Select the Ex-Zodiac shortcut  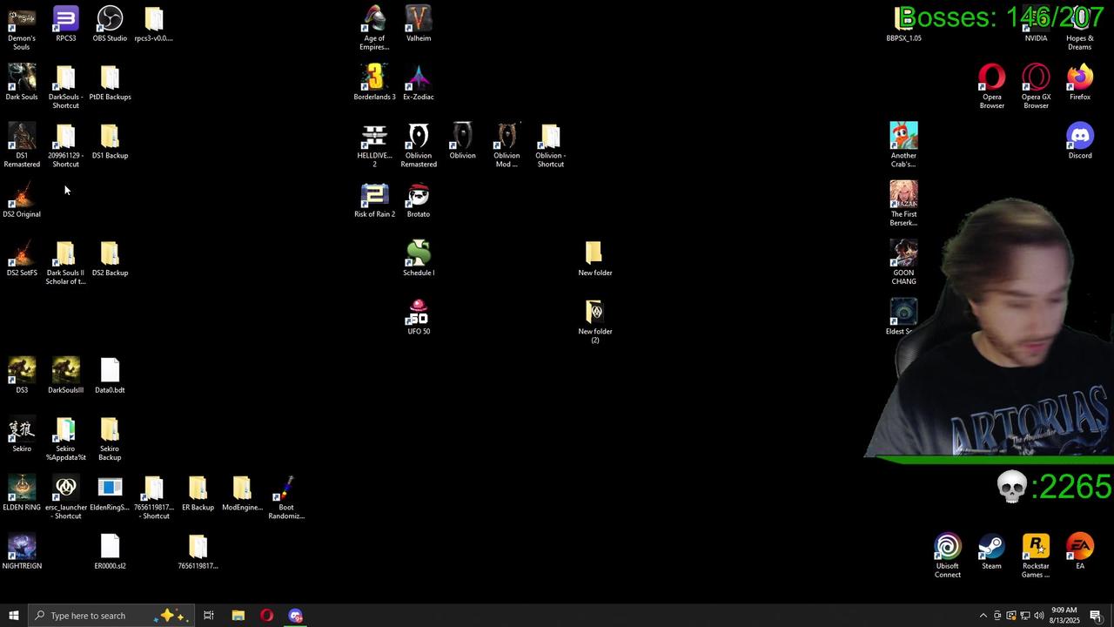tap(419, 83)
